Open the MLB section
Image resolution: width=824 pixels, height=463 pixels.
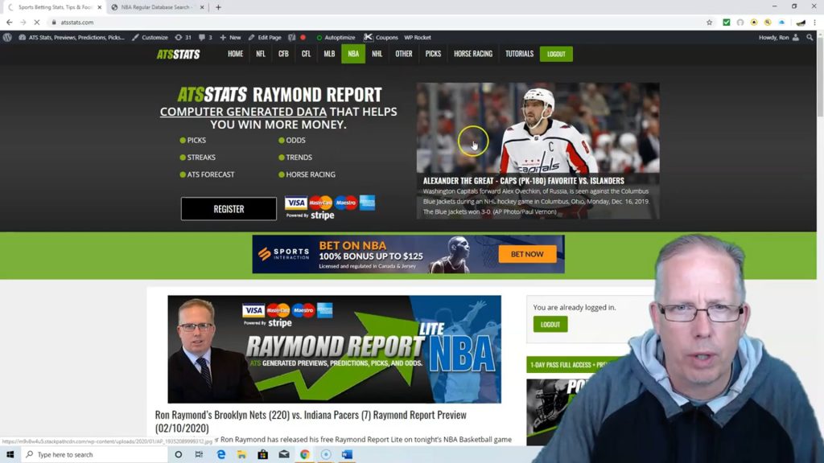click(329, 54)
